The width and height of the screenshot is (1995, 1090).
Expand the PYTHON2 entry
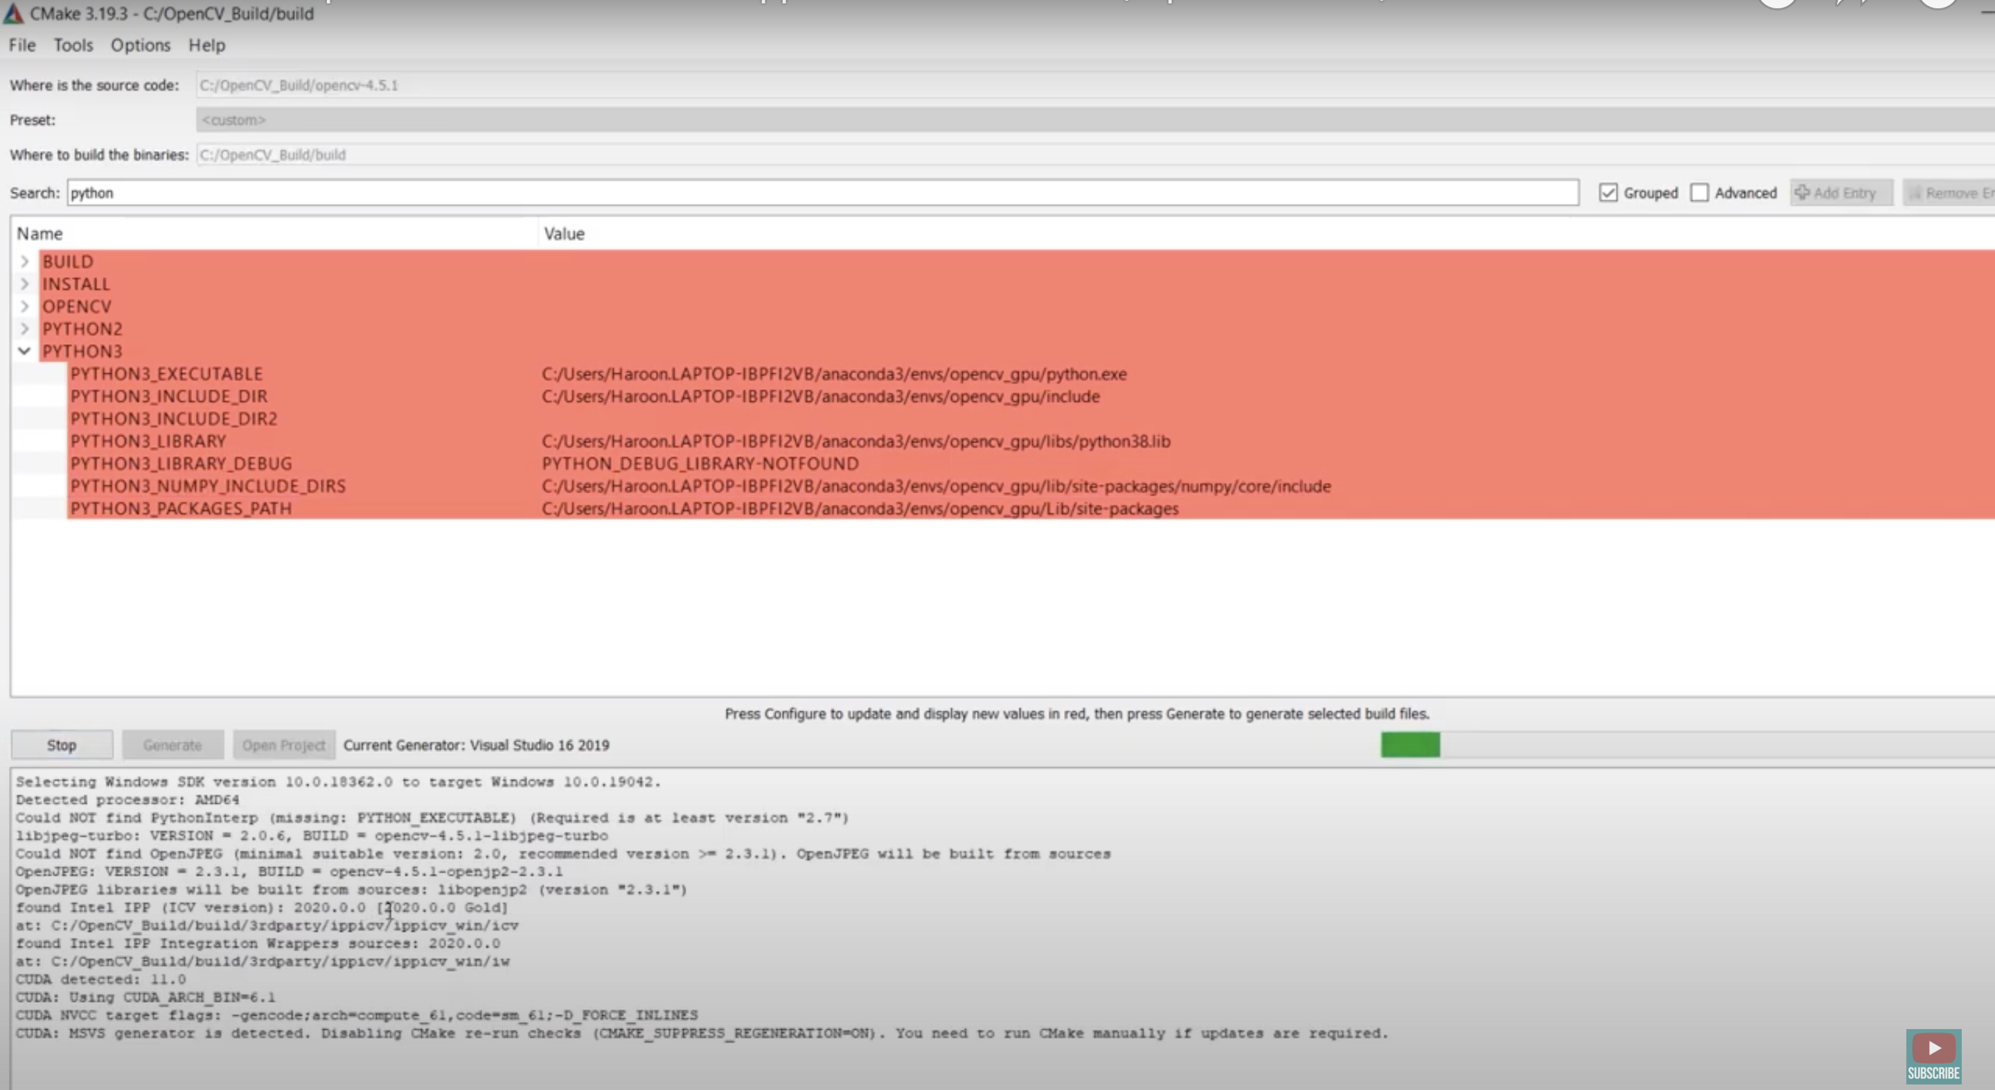(24, 328)
